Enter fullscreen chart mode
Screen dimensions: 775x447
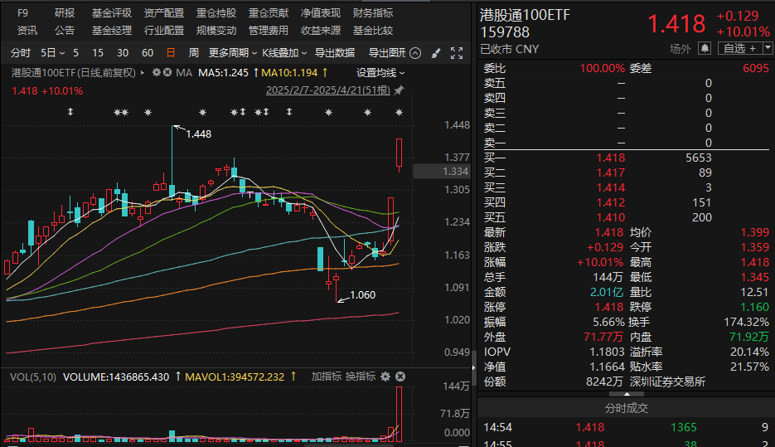[x=457, y=53]
